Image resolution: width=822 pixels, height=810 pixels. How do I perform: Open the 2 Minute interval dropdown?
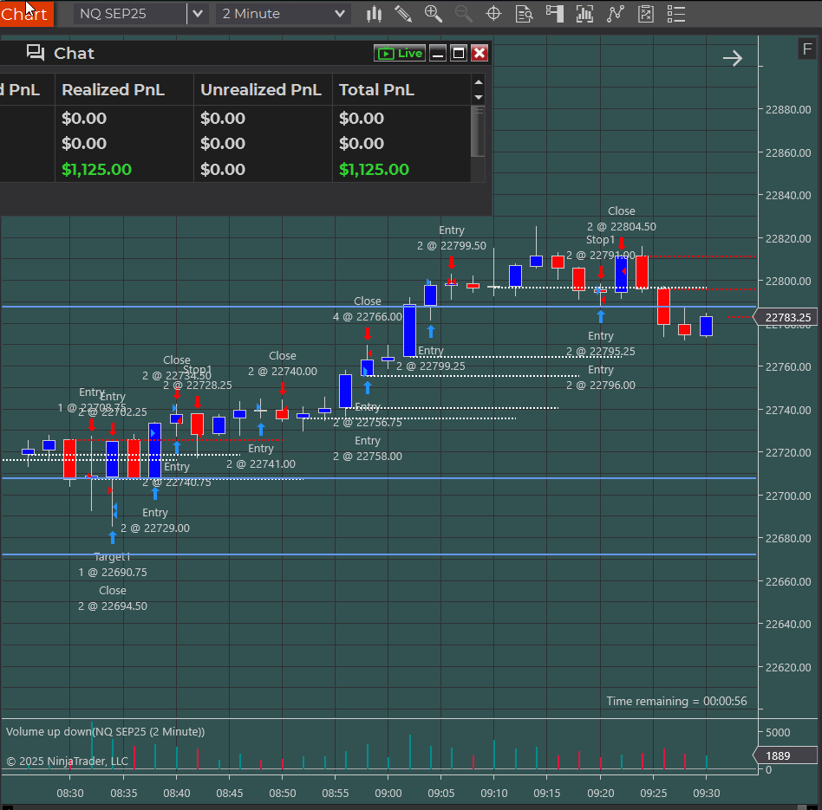tap(283, 14)
